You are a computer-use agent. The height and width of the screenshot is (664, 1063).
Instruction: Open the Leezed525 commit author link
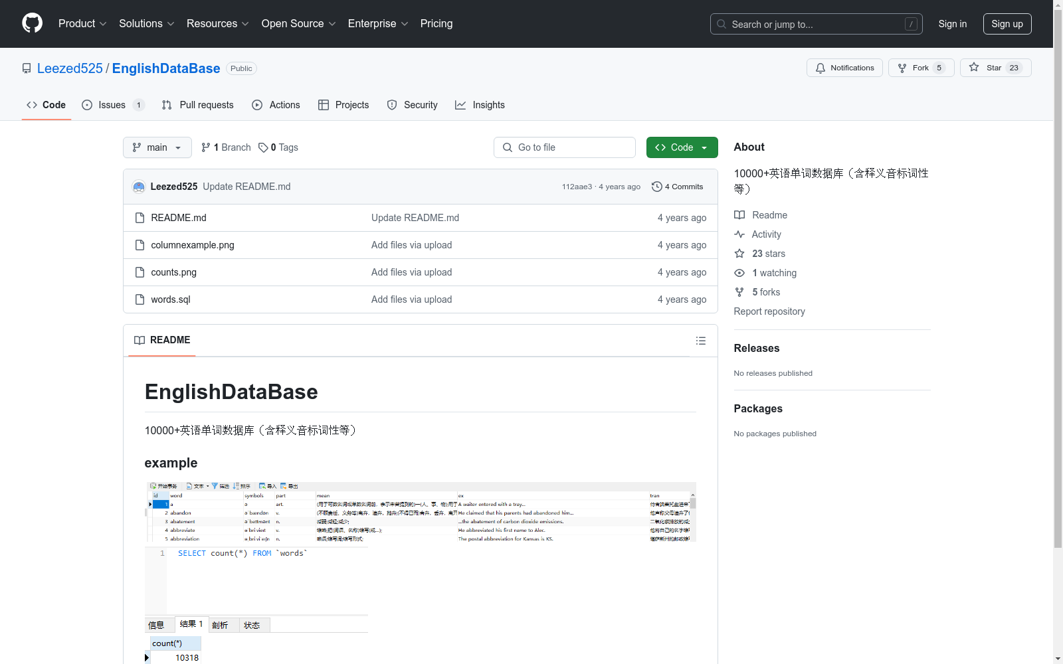pos(174,187)
